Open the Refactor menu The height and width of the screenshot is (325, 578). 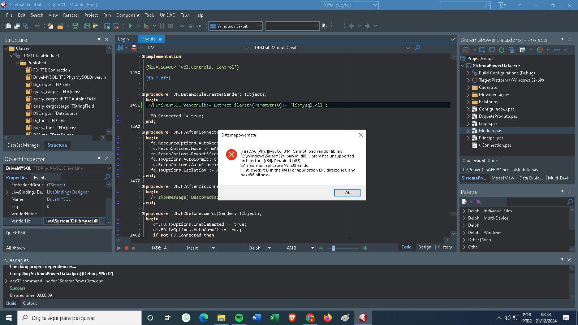[71, 15]
